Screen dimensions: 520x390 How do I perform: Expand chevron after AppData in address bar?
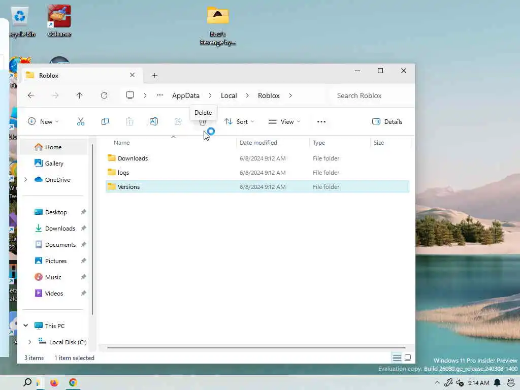[x=210, y=95]
